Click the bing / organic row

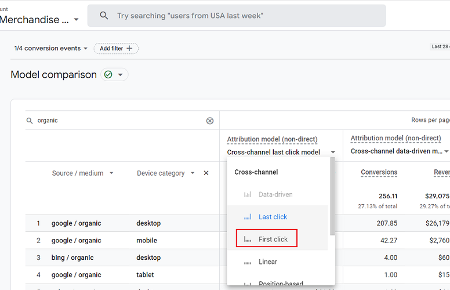pos(72,258)
